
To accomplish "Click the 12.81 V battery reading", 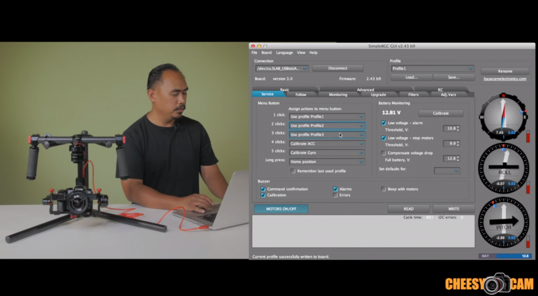I will pyautogui.click(x=391, y=113).
